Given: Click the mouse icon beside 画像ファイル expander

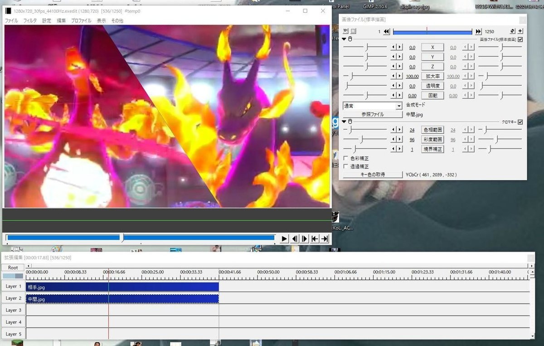Looking at the screenshot, I should click(350, 39).
